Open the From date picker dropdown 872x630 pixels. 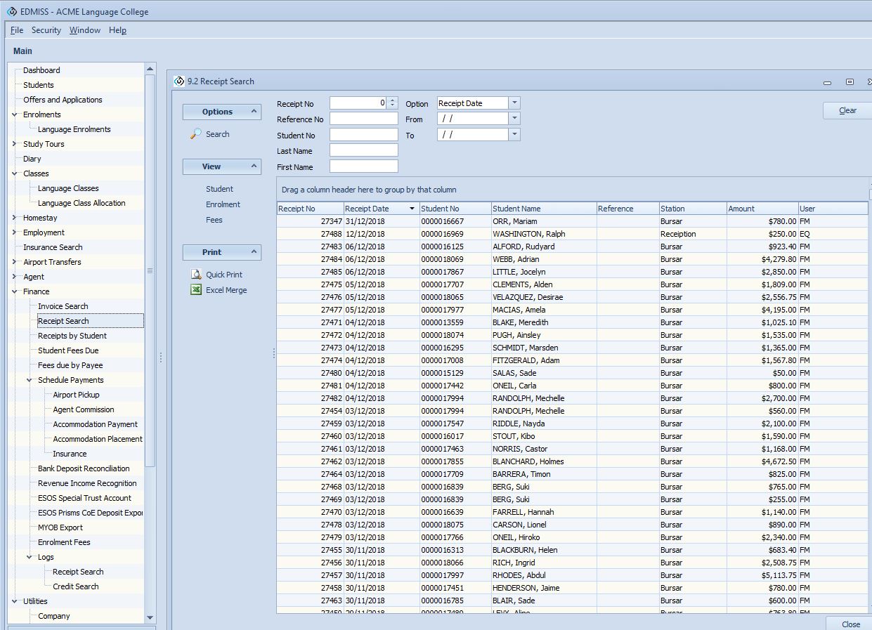[x=514, y=119]
